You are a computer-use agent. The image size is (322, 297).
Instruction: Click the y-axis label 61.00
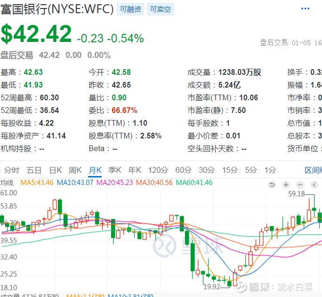tap(8, 193)
